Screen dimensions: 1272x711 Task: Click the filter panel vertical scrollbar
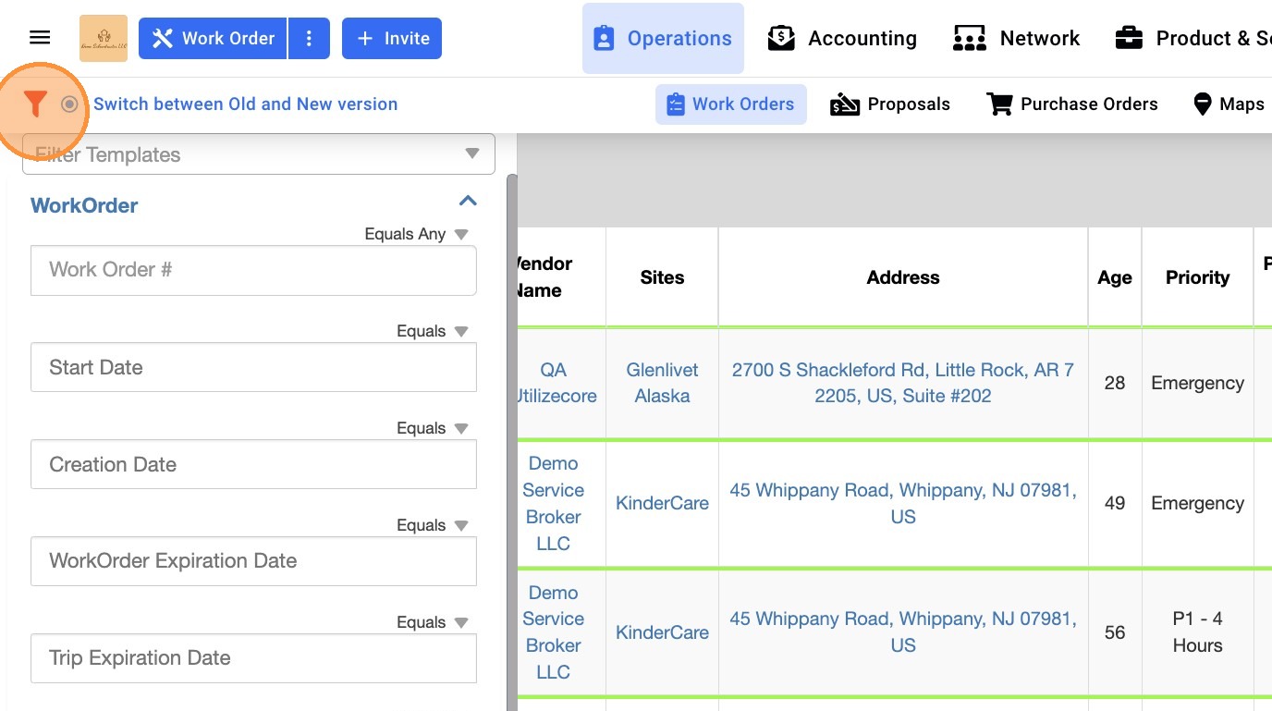511,416
